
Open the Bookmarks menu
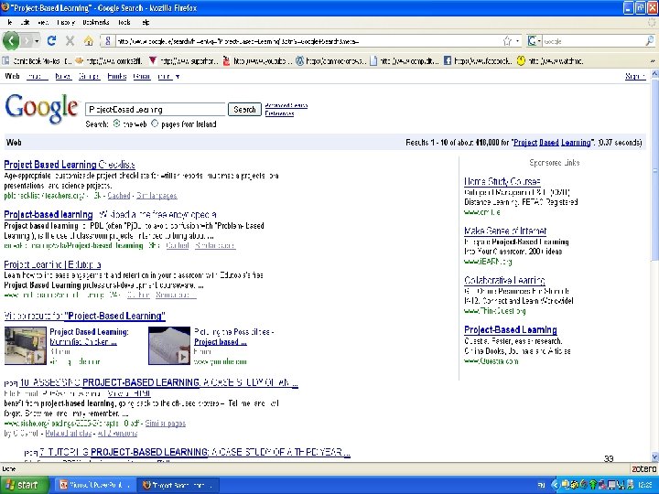[96, 22]
